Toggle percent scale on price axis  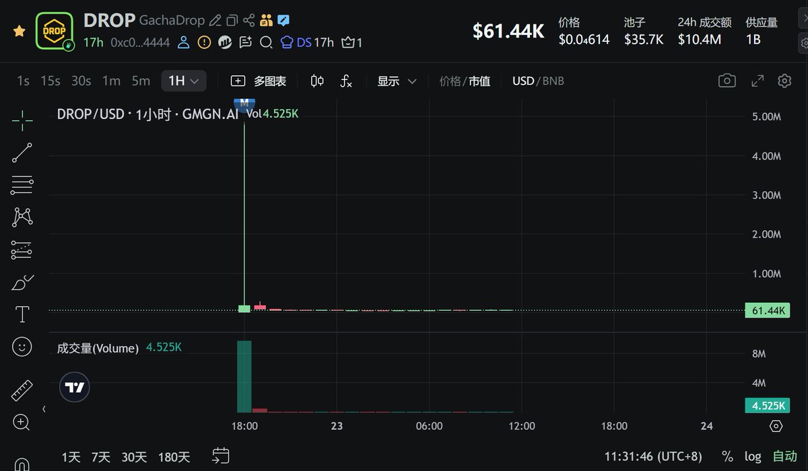(727, 457)
